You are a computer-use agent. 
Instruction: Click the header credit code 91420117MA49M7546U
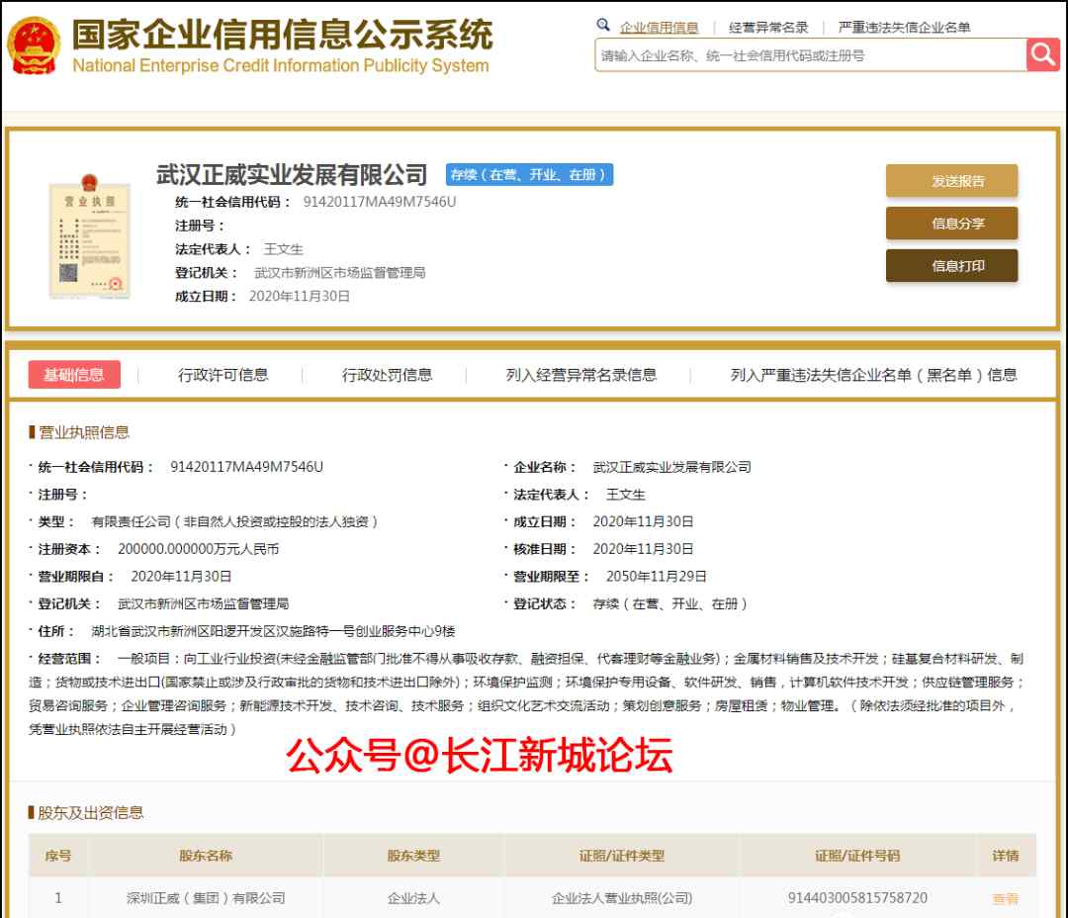pyautogui.click(x=380, y=202)
